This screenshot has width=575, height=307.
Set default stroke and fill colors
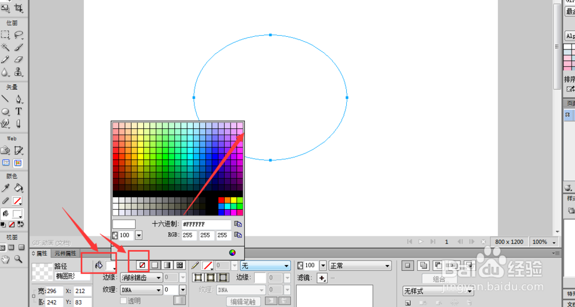(x=3, y=224)
